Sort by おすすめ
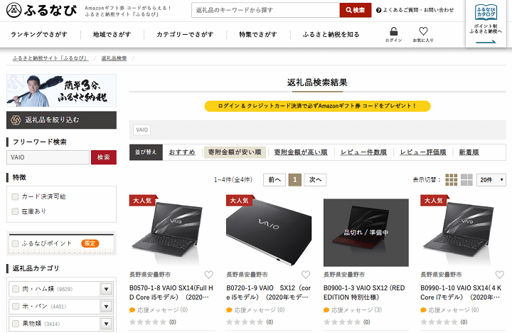This screenshot has width=512, height=333. (182, 152)
